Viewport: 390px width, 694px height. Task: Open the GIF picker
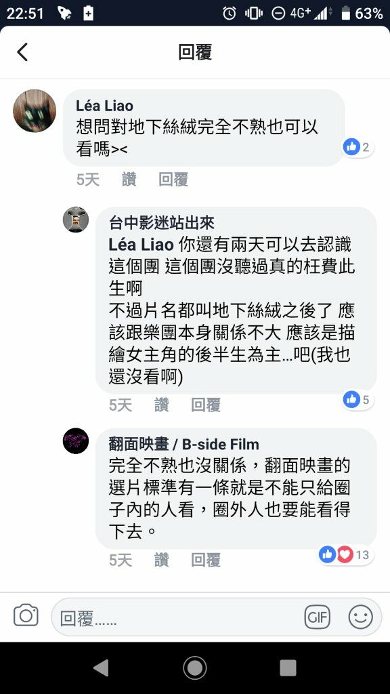click(317, 617)
